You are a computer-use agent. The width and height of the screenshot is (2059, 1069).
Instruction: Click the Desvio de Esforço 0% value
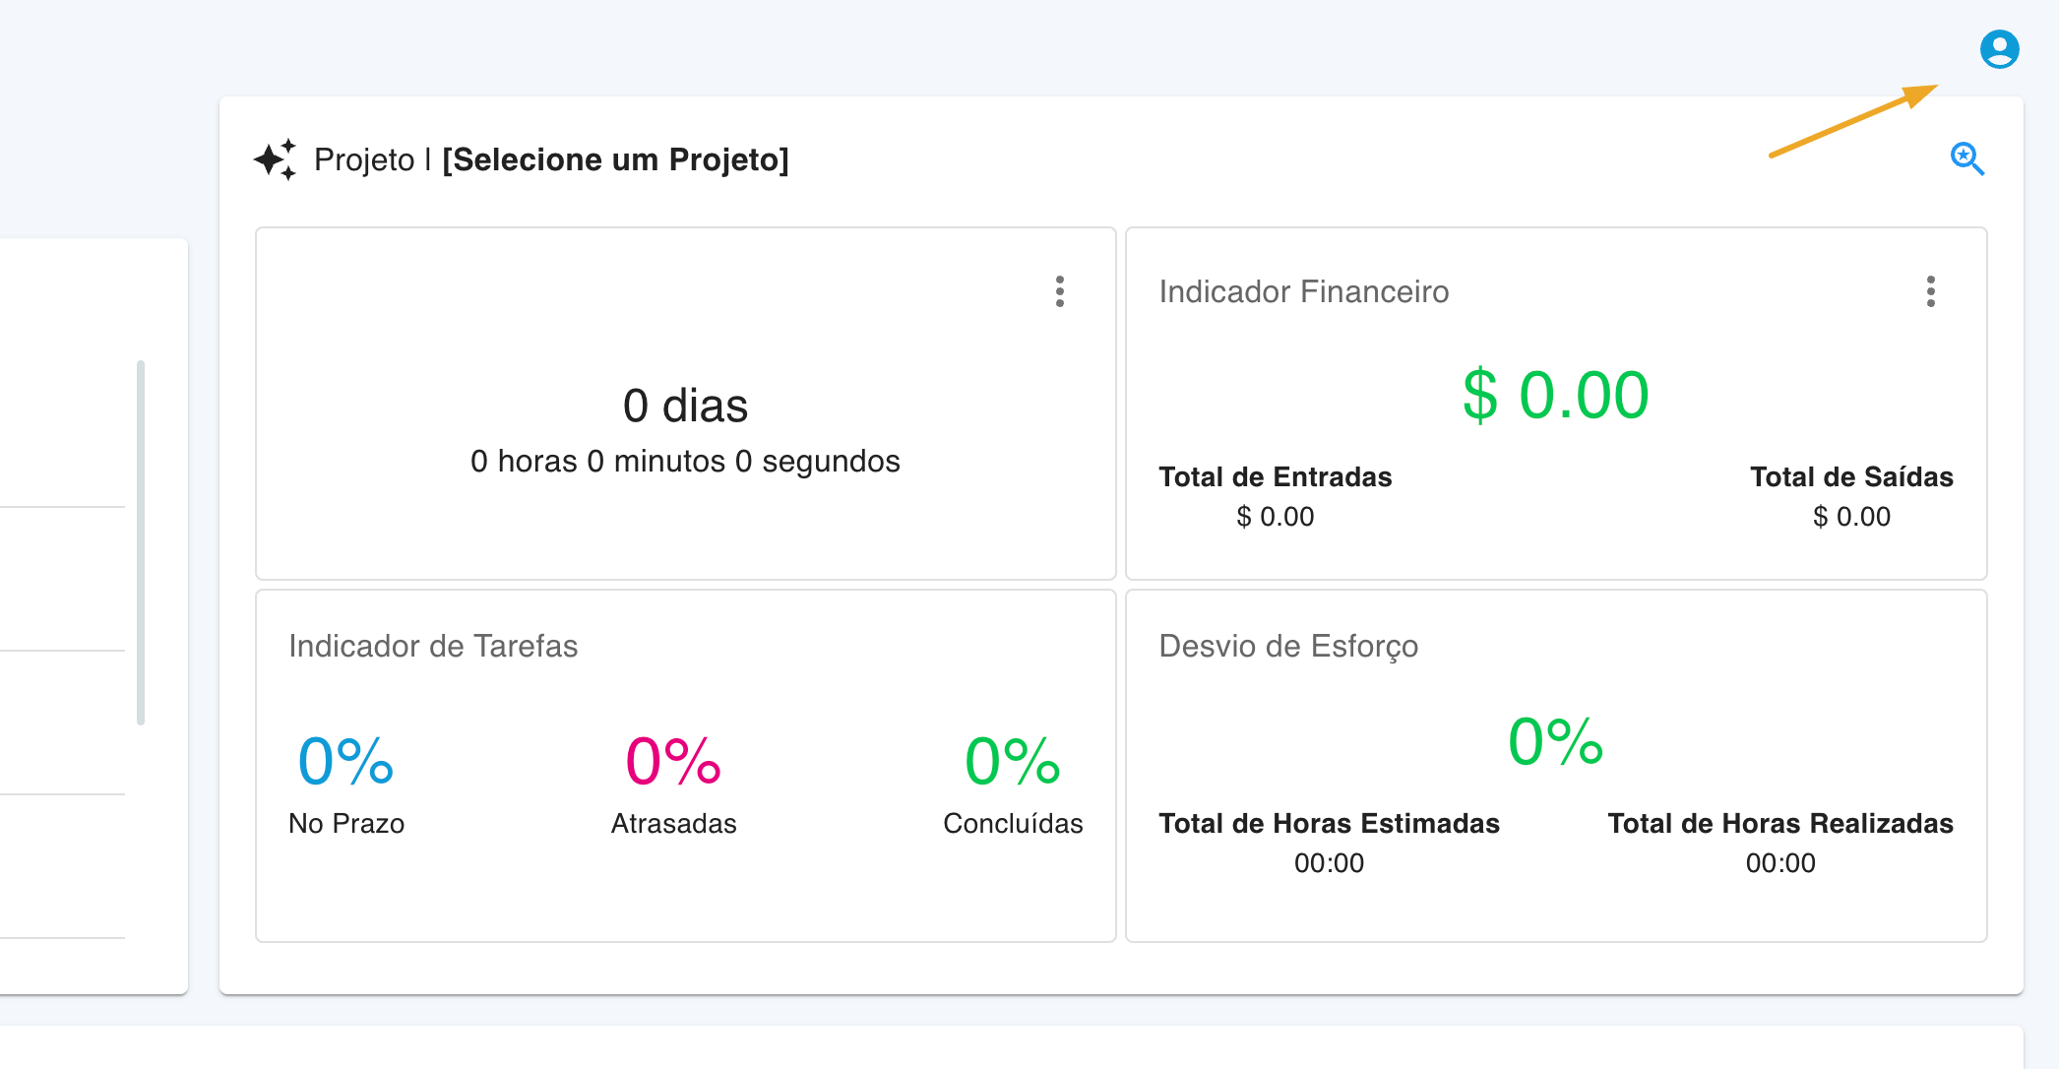1555,742
